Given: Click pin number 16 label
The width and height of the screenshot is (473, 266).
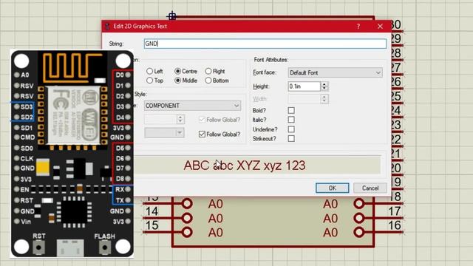Looking at the screenshot, I should click(x=395, y=225).
